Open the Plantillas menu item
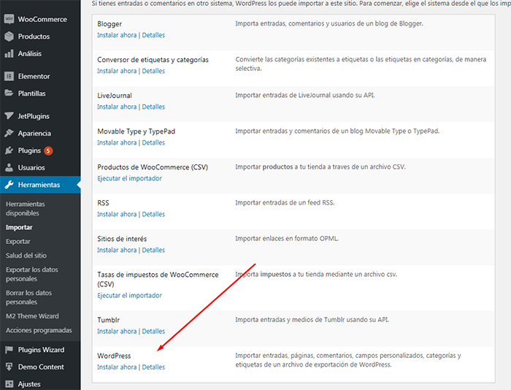The image size is (511, 390). [31, 93]
